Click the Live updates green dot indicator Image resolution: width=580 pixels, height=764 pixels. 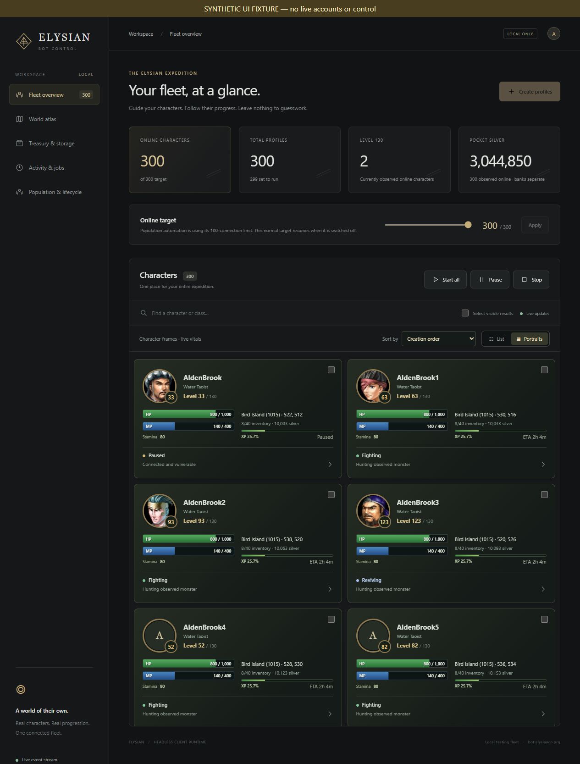[521, 314]
